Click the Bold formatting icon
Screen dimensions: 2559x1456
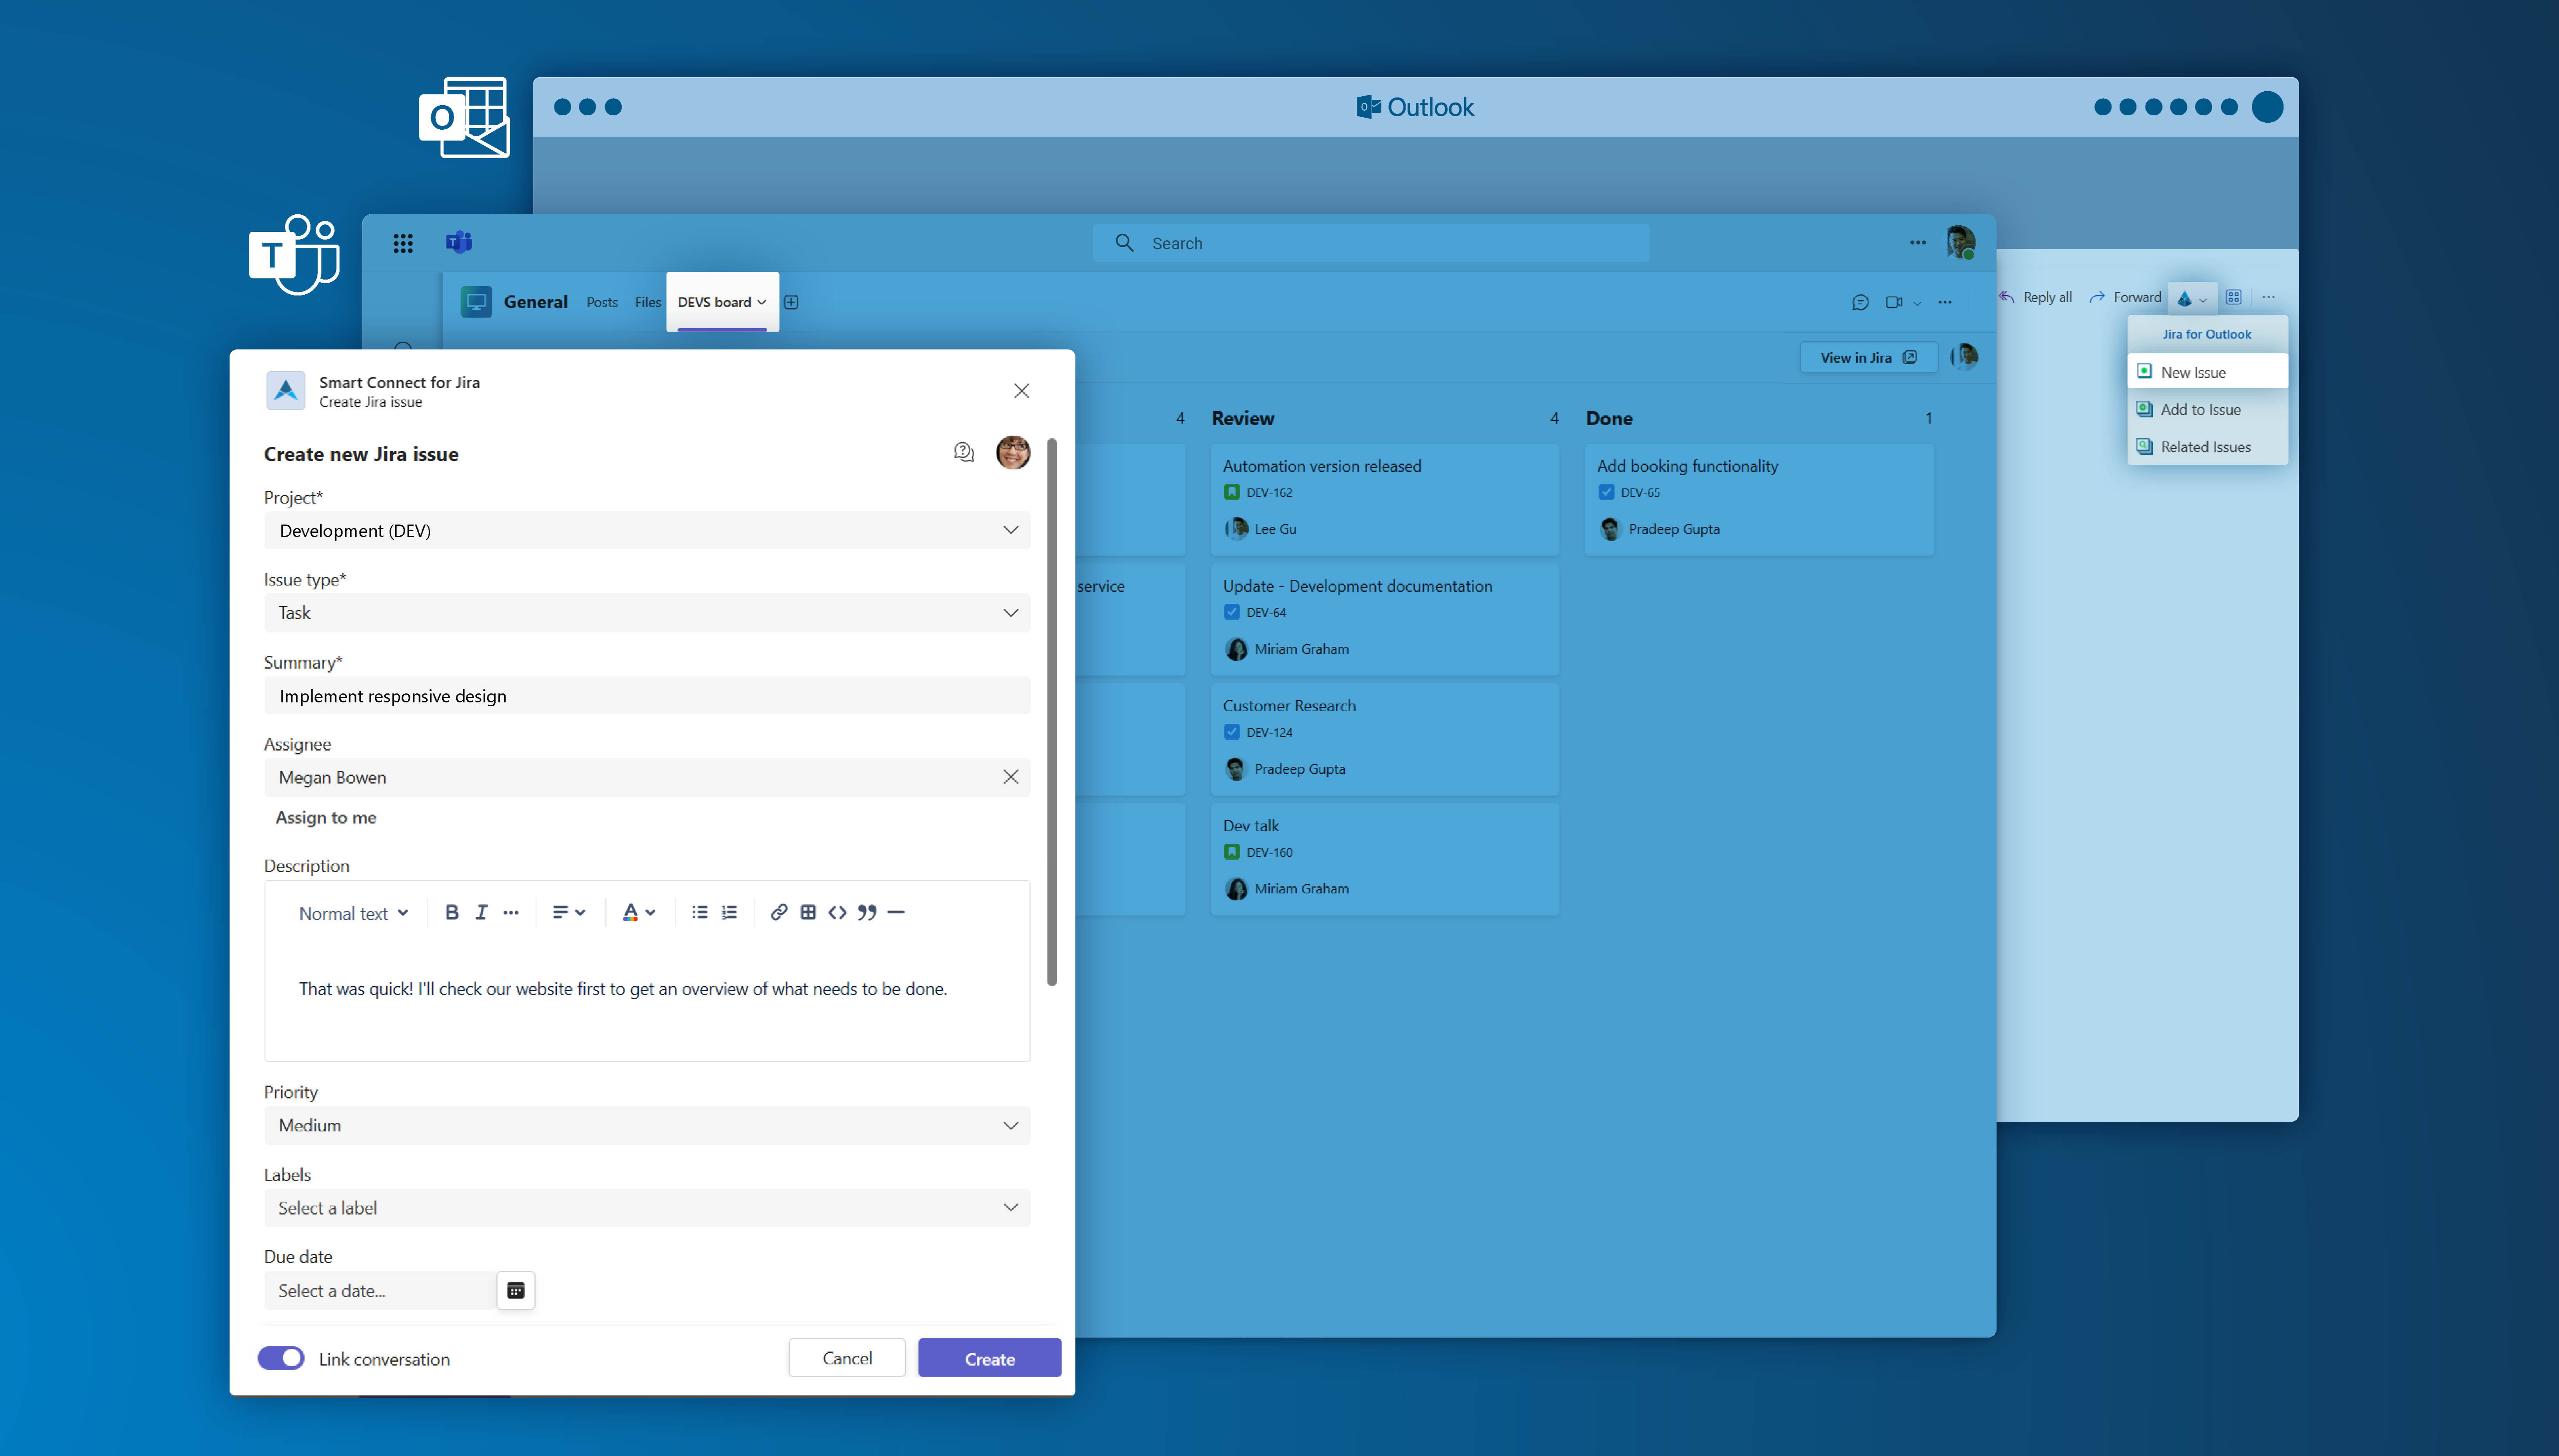452,912
